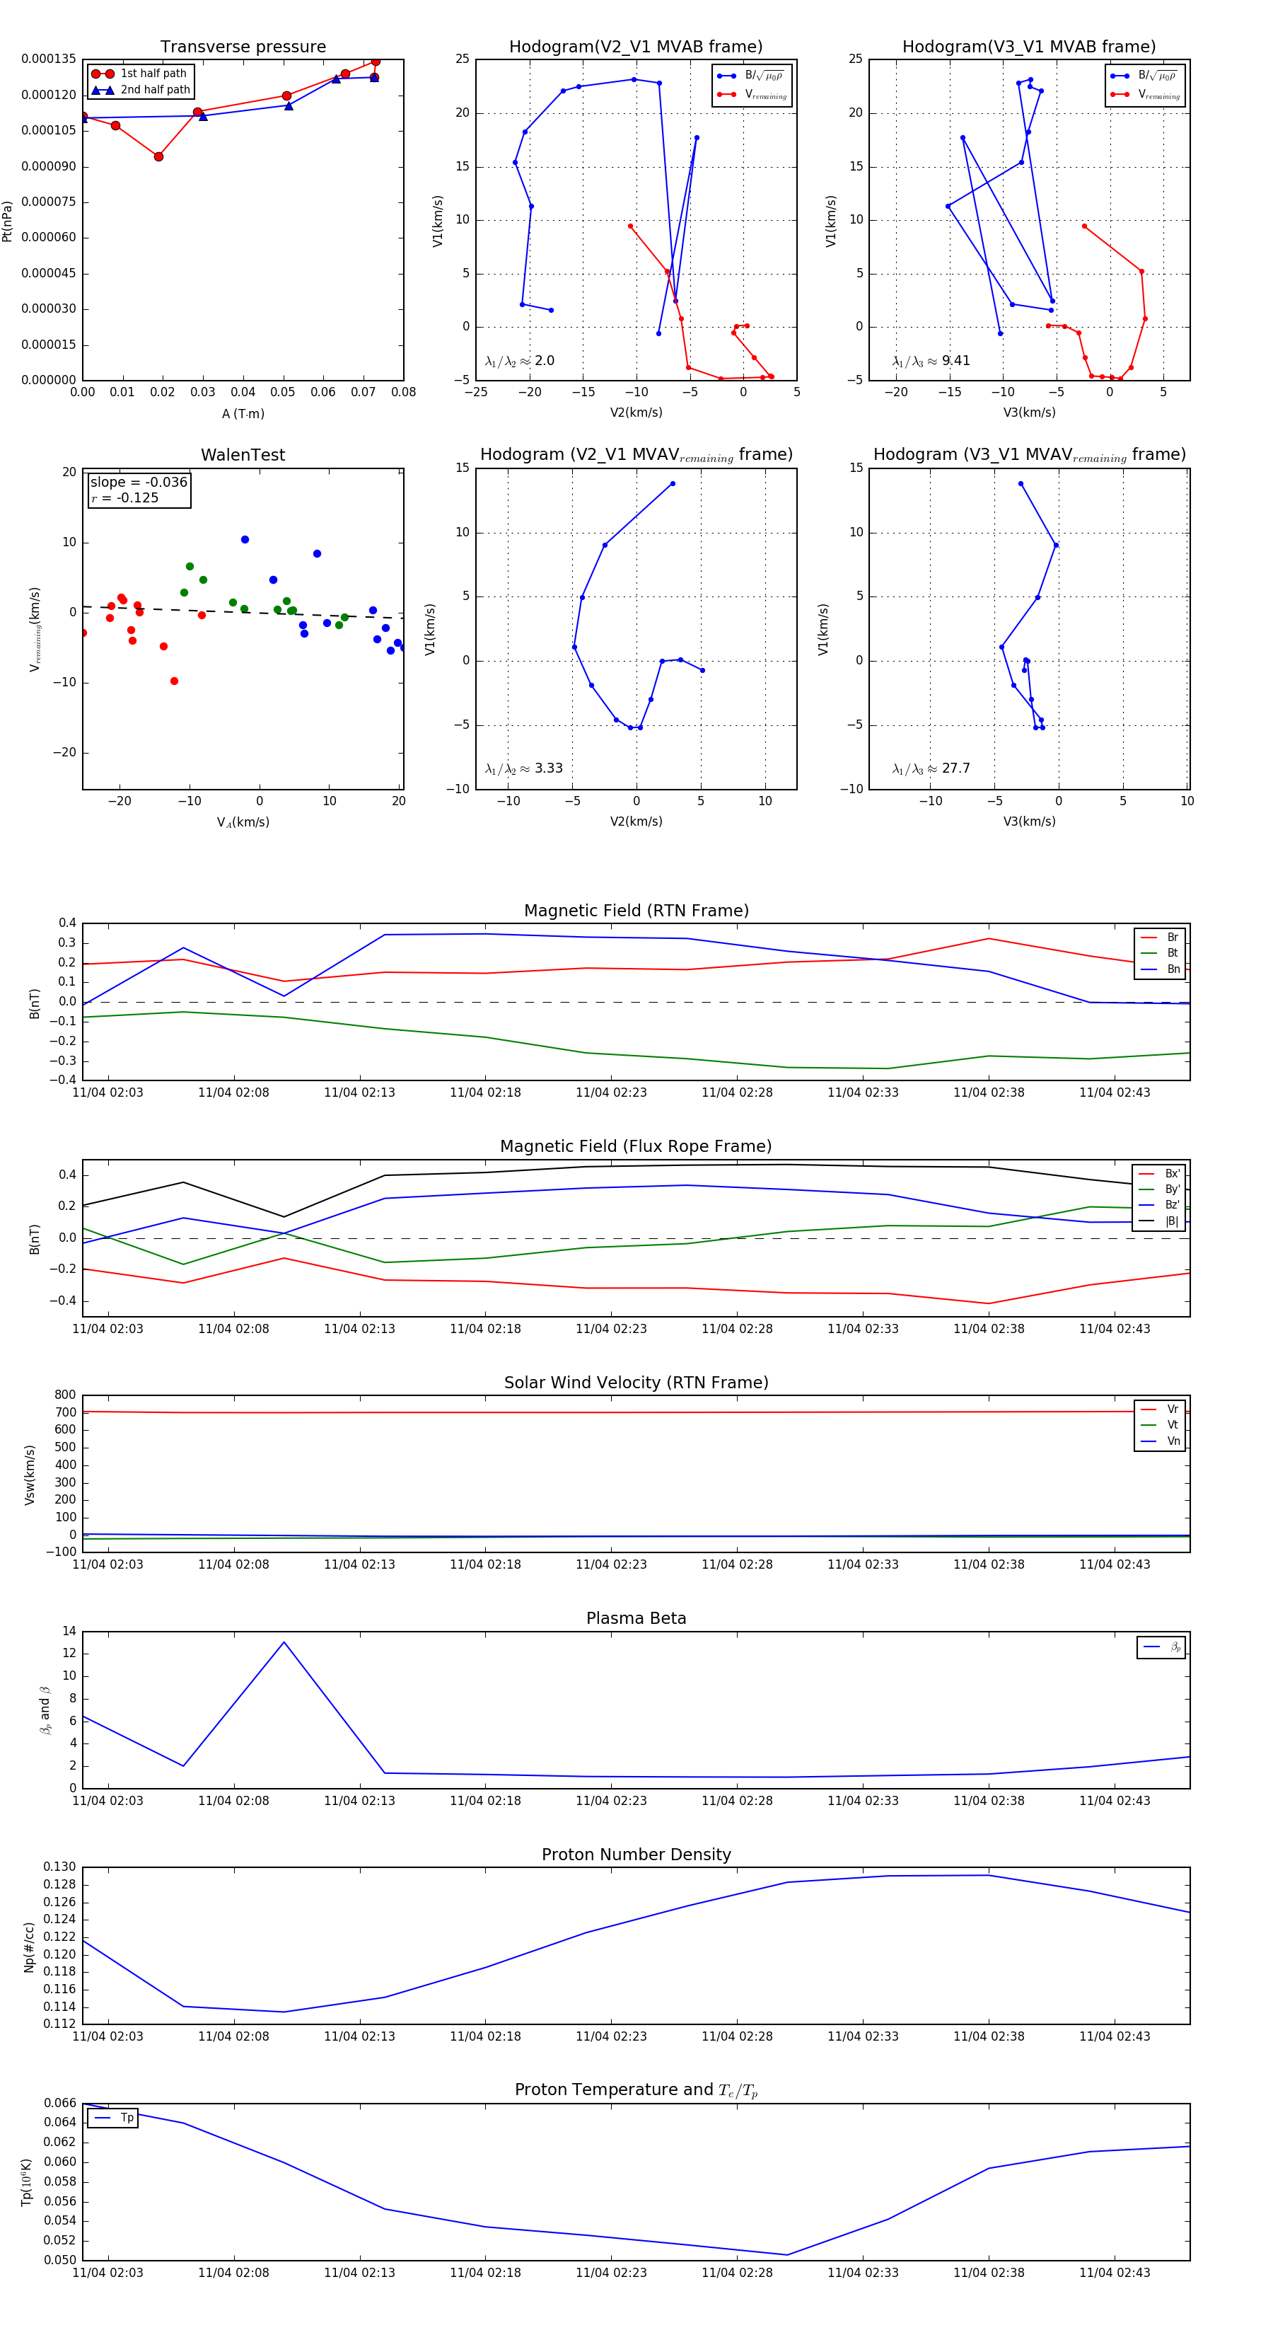Select the 'slope = -0.036' annotation

[x=139, y=483]
